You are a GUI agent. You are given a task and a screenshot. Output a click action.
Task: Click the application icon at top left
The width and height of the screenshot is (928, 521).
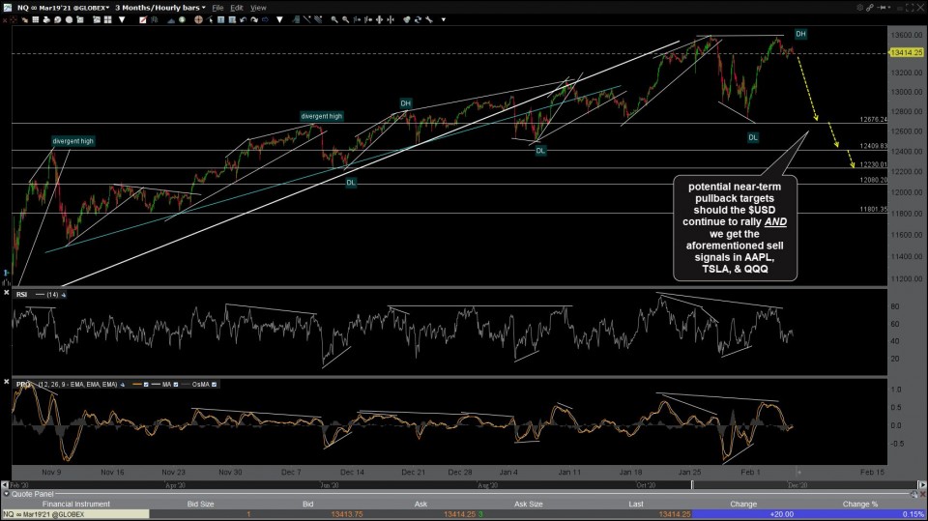click(7, 8)
